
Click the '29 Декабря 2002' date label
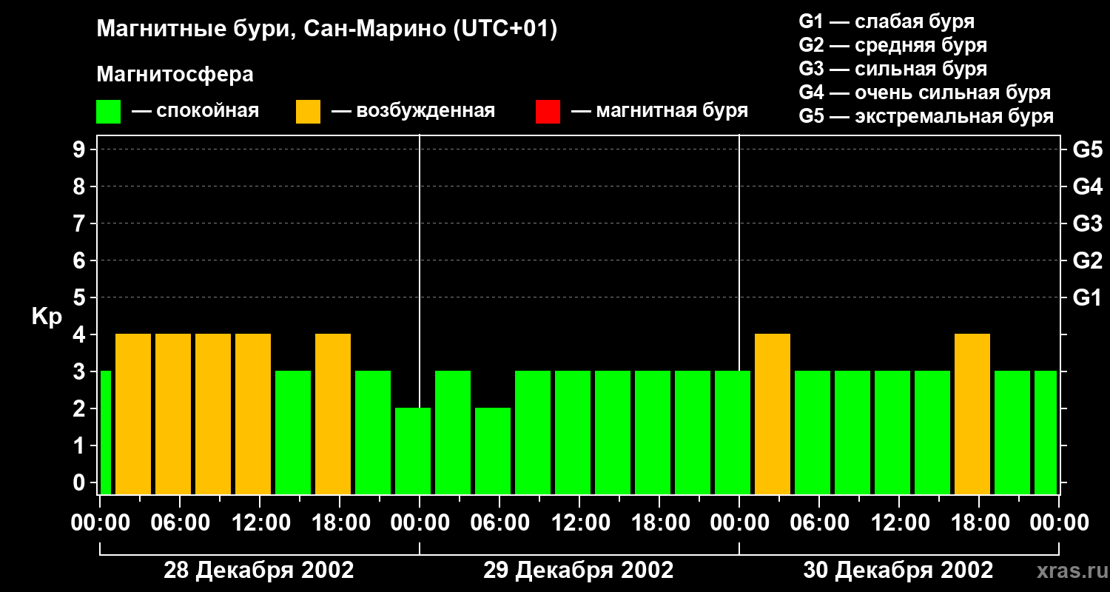579,571
